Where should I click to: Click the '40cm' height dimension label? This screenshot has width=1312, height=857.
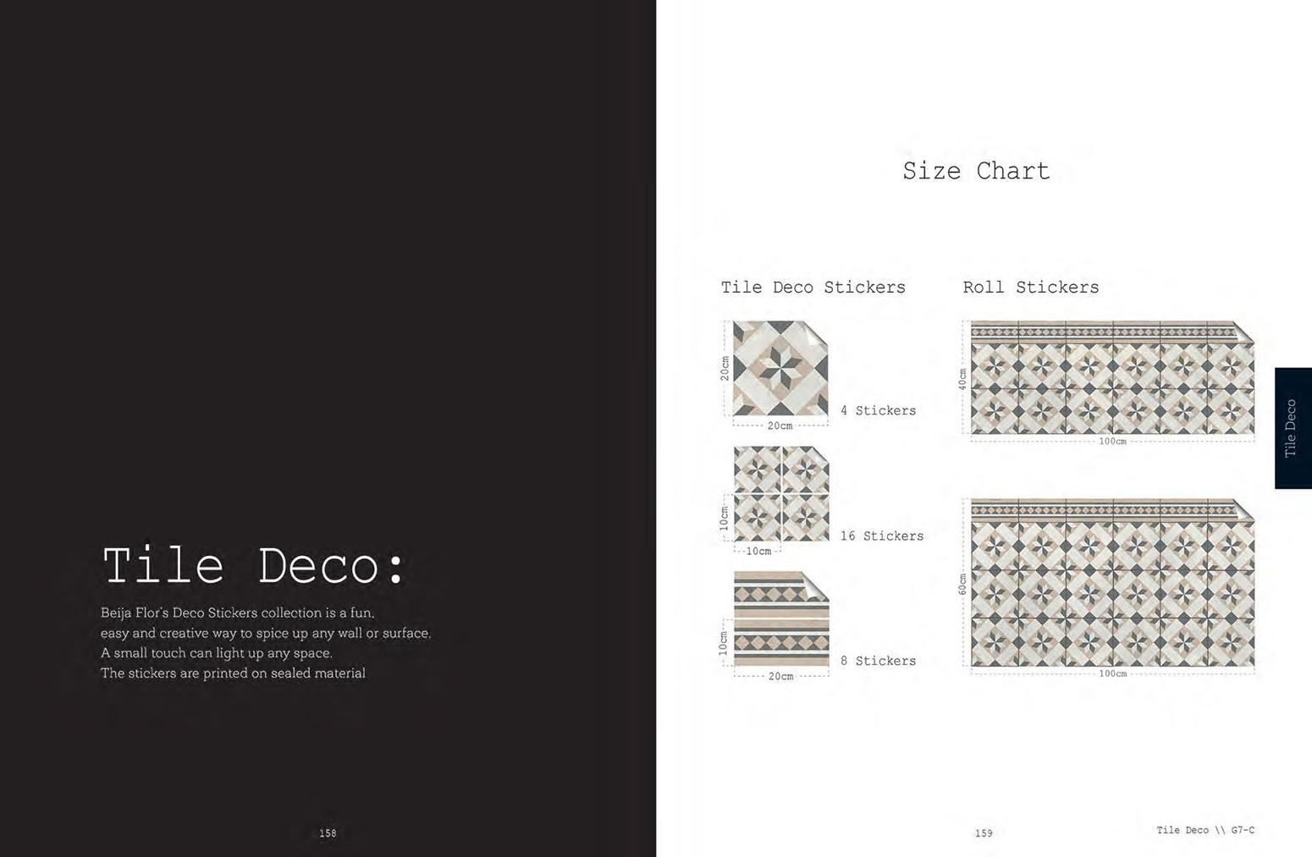pyautogui.click(x=962, y=378)
